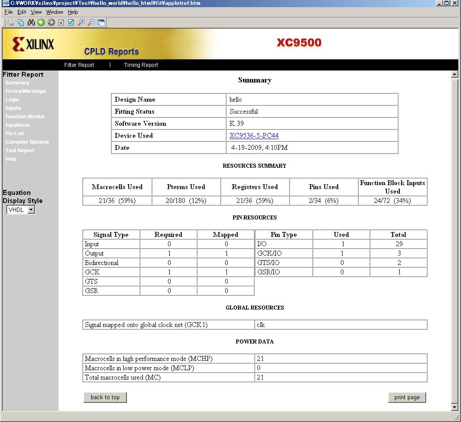Select the 'PIN RESOURCES' heading

point(255,217)
